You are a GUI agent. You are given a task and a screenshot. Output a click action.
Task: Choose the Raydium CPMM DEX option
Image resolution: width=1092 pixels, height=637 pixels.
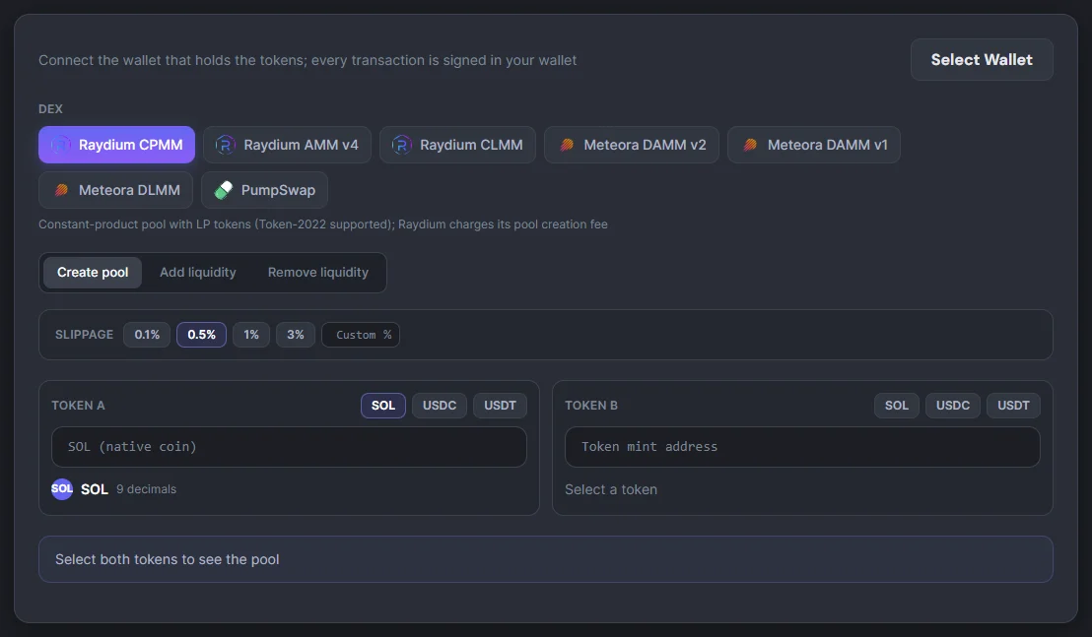click(116, 145)
